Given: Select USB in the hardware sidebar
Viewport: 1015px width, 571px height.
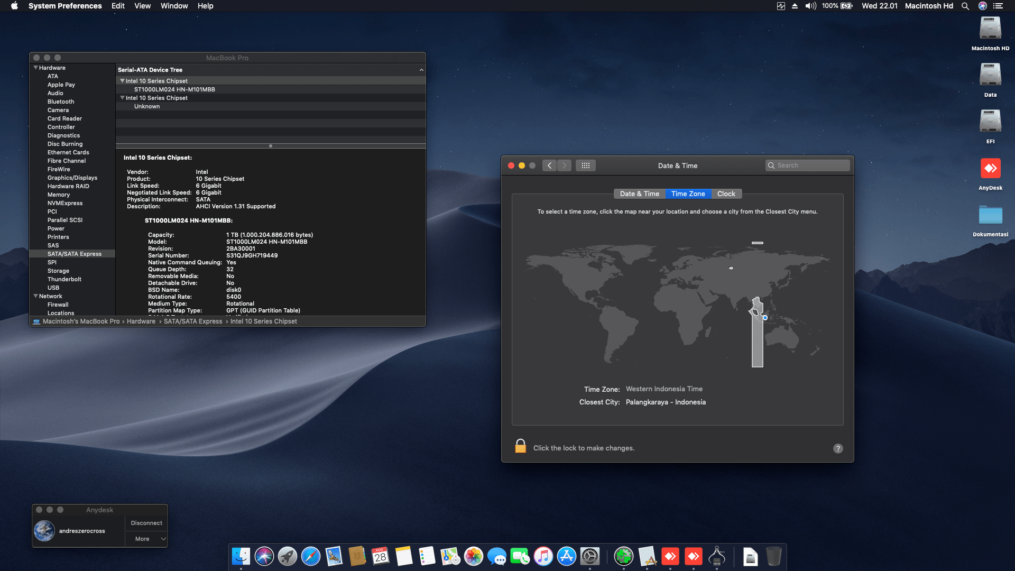Looking at the screenshot, I should [x=53, y=288].
